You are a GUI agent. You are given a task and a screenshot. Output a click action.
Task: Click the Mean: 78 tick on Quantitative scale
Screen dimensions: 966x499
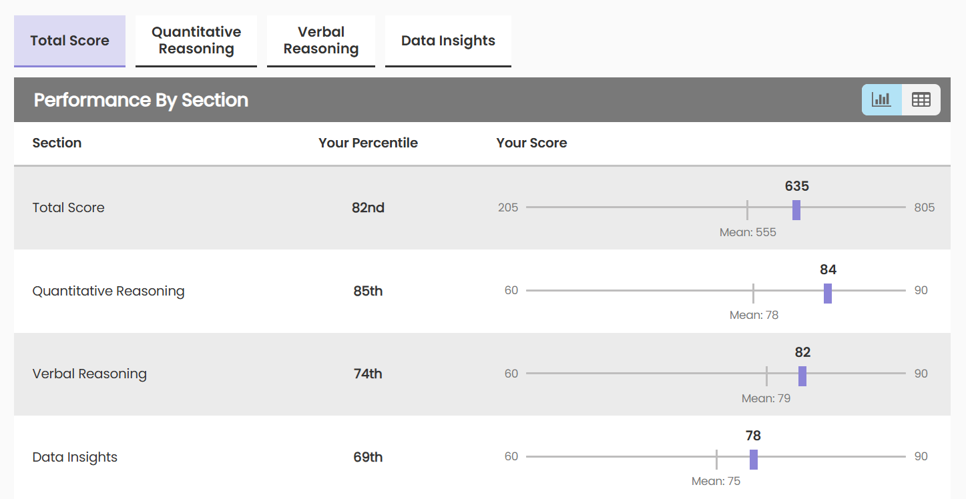pos(753,293)
